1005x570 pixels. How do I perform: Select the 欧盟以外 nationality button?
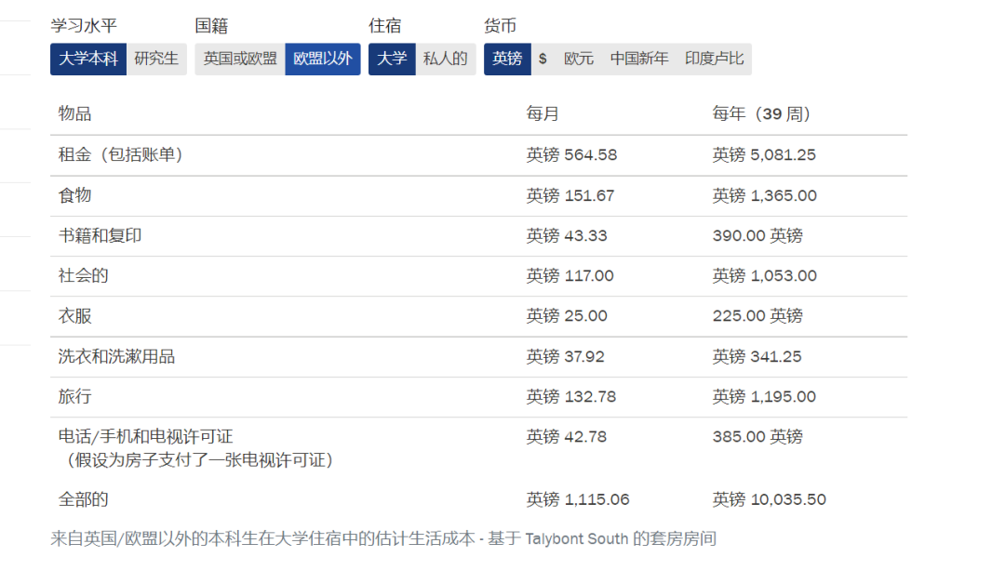pyautogui.click(x=323, y=59)
